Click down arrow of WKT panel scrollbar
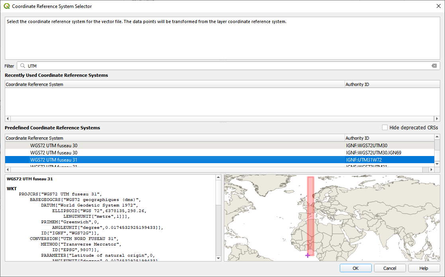The height and width of the screenshot is (277, 445). click(218, 258)
